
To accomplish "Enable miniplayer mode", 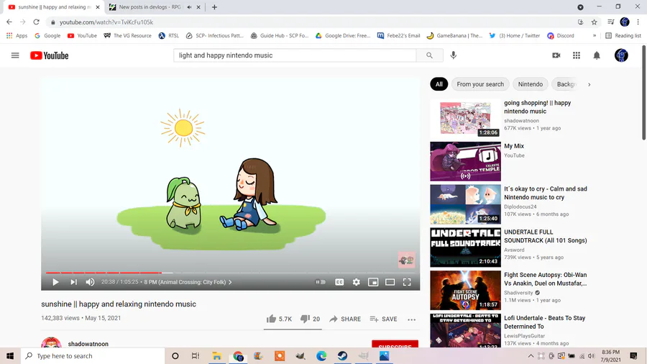I will [x=373, y=282].
